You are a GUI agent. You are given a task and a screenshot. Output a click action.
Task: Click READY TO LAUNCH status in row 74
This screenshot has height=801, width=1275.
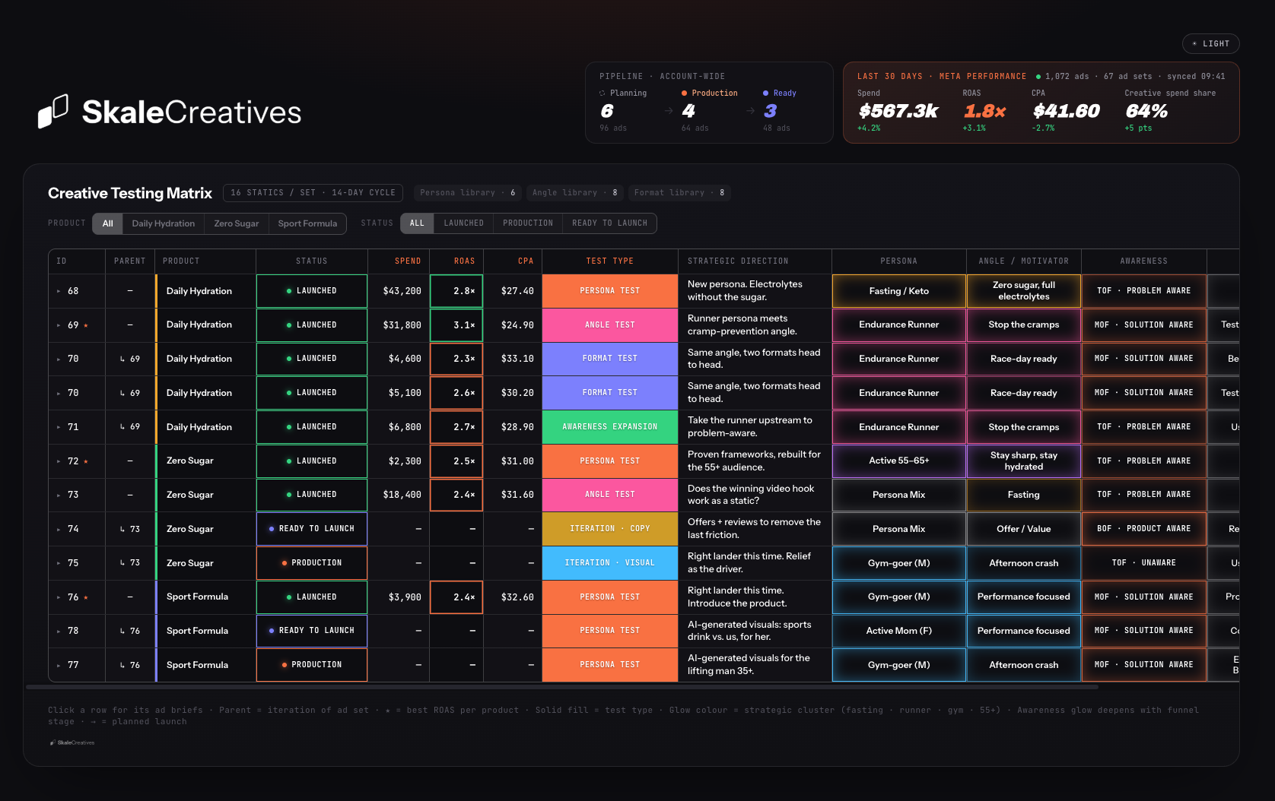312,529
